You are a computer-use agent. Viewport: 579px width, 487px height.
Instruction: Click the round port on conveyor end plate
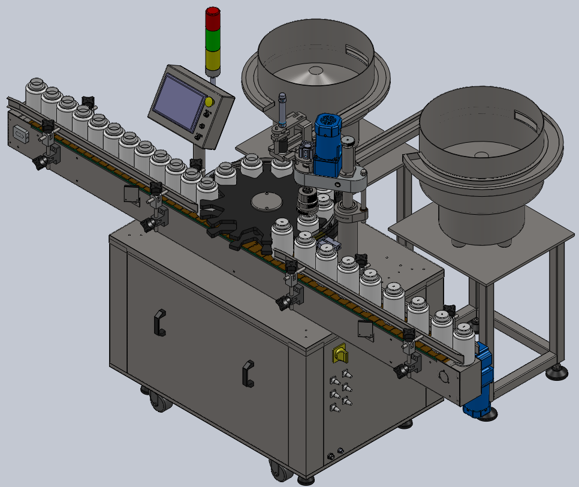444,377
